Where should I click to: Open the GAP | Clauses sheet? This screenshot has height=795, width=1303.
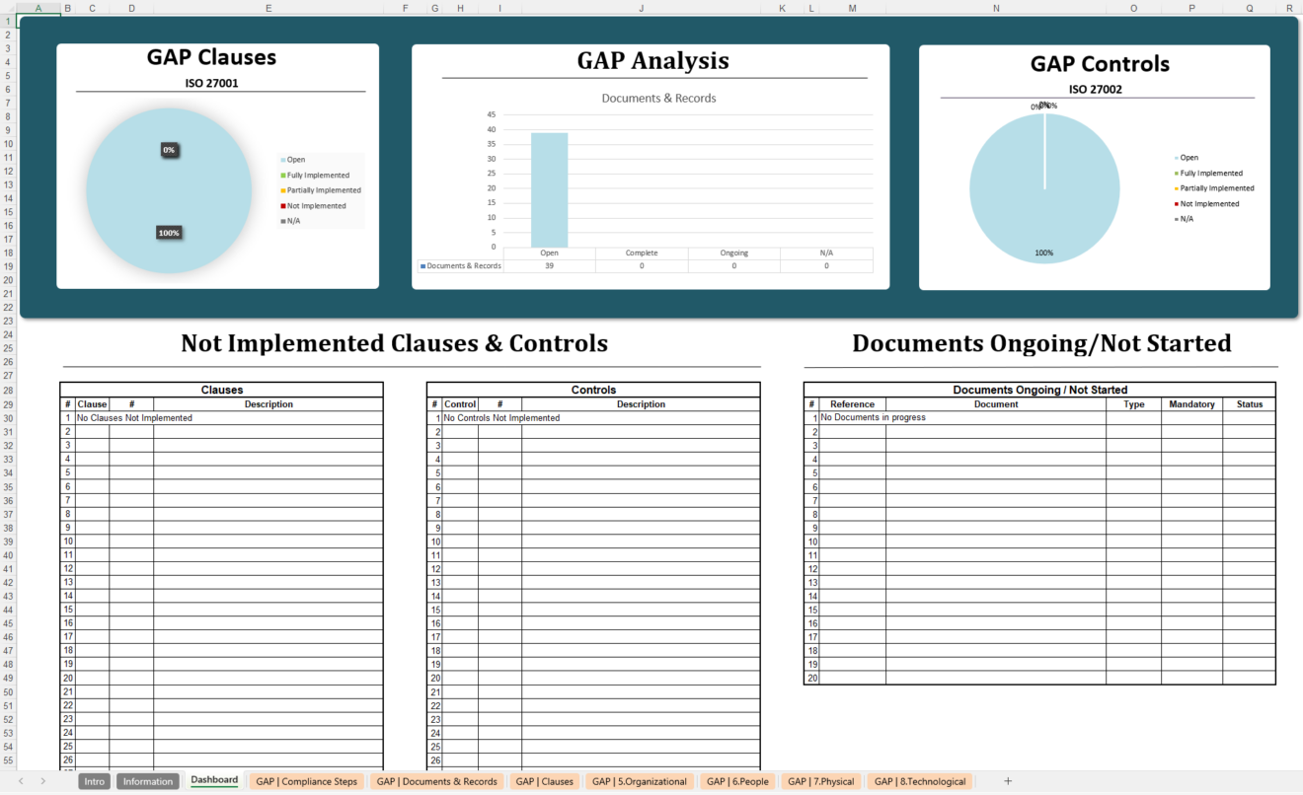pyautogui.click(x=544, y=780)
